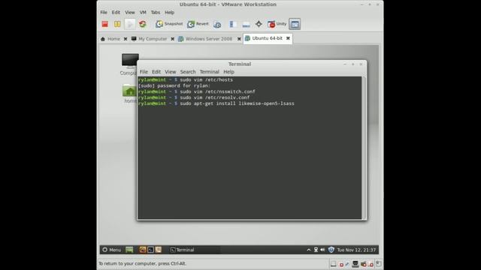This screenshot has width=481, height=270.
Task: Open VMware File menu
Action: [x=104, y=13]
